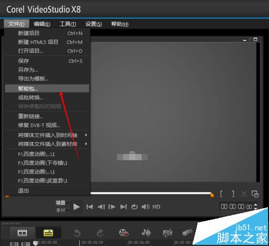Click timeline ruler mark 00:00:04:00

click(x=139, y=242)
